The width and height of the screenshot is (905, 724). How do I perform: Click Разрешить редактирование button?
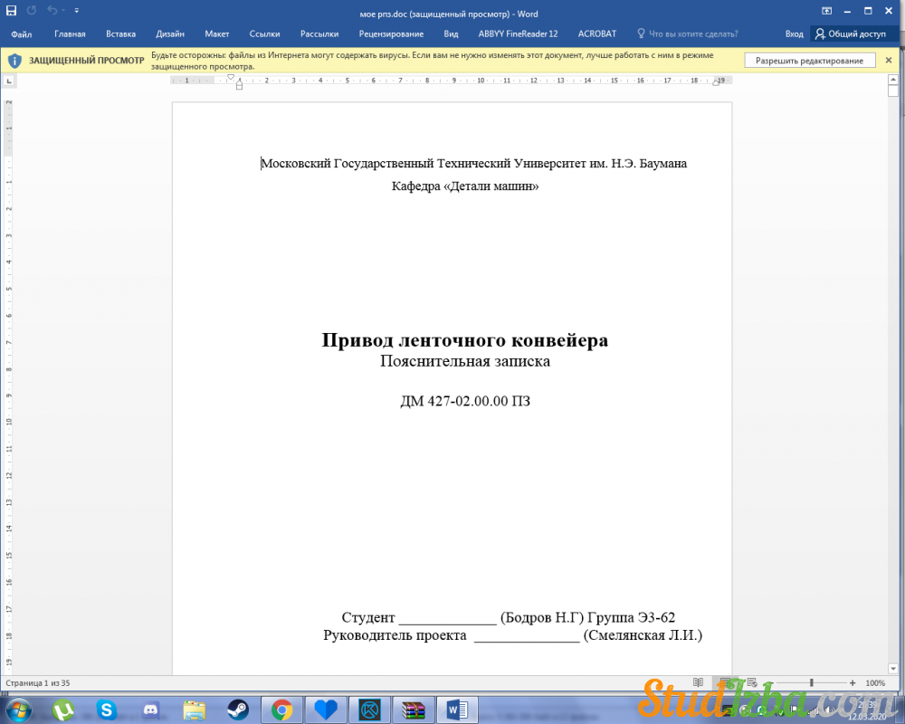click(809, 61)
